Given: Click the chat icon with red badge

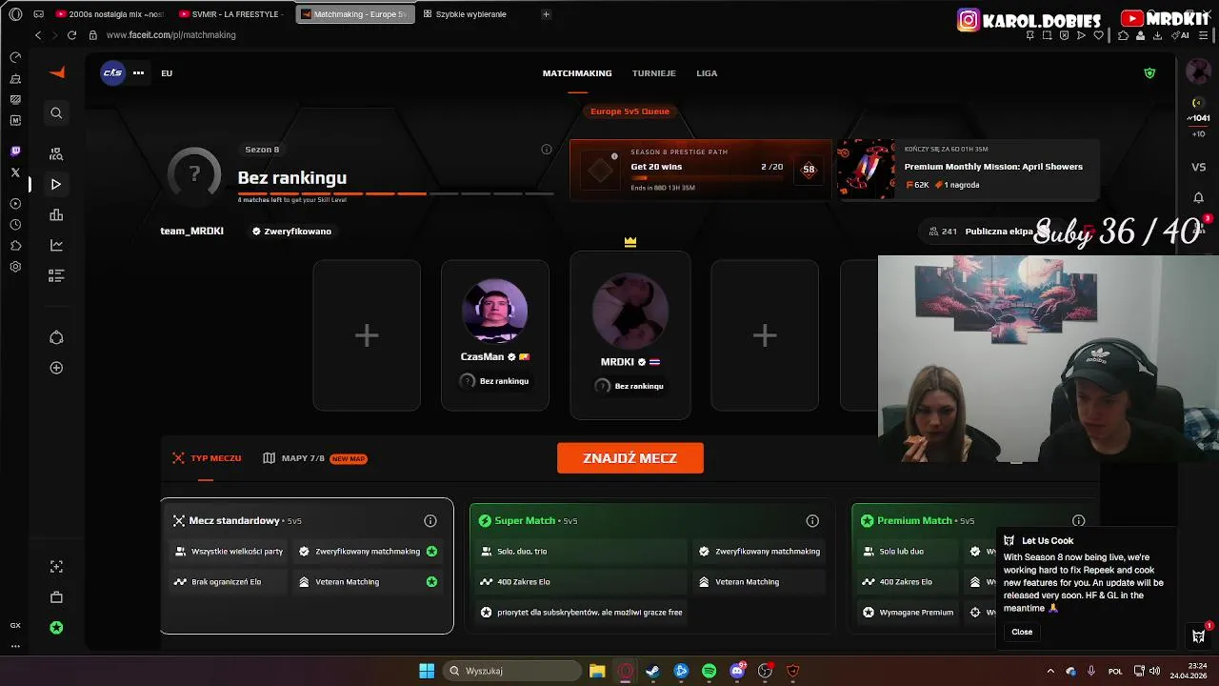Looking at the screenshot, I should coord(1199,636).
